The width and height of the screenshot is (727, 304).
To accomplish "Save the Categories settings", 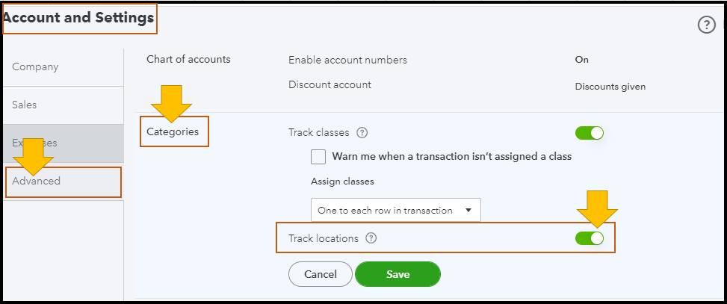I will click(x=397, y=274).
